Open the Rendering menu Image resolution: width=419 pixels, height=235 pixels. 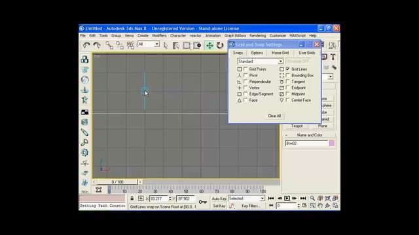click(x=257, y=35)
